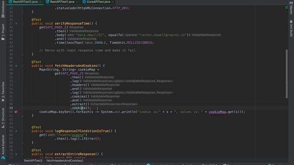Click the green inspection checkmark indicator
294x165 pixels.
click(287, 7)
